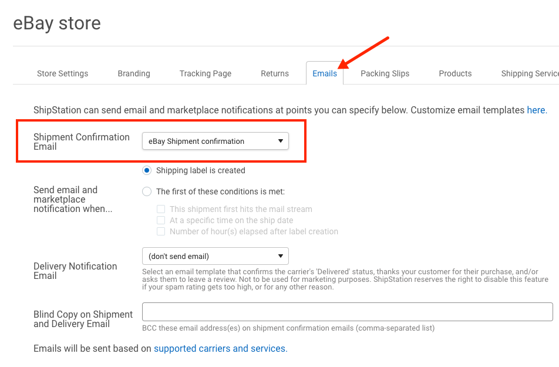
Task: Click the delivery email template description text
Action: click(x=345, y=280)
